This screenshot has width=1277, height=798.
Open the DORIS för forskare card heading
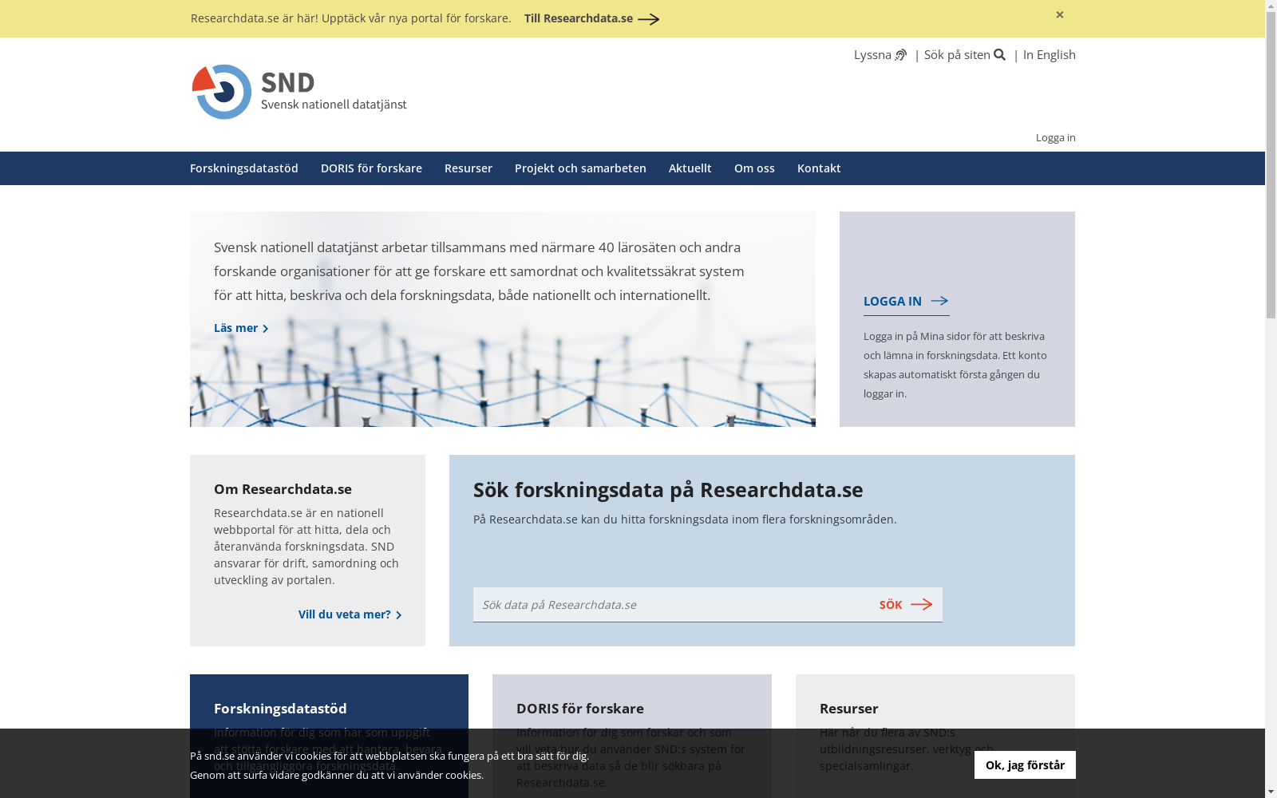pyautogui.click(x=579, y=709)
